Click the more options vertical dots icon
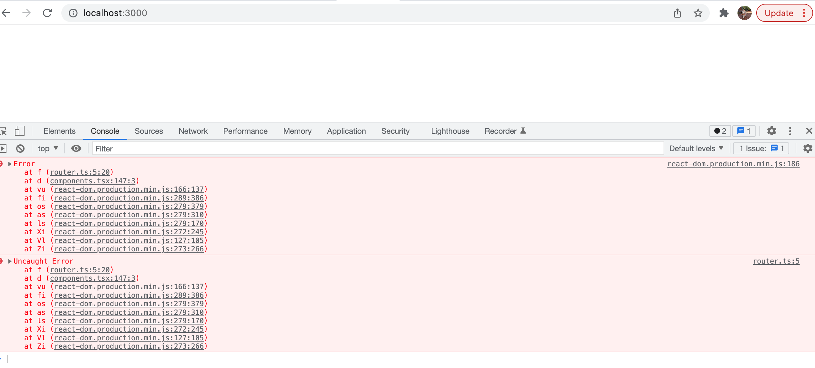Screen dimensions: 815x368 click(789, 130)
